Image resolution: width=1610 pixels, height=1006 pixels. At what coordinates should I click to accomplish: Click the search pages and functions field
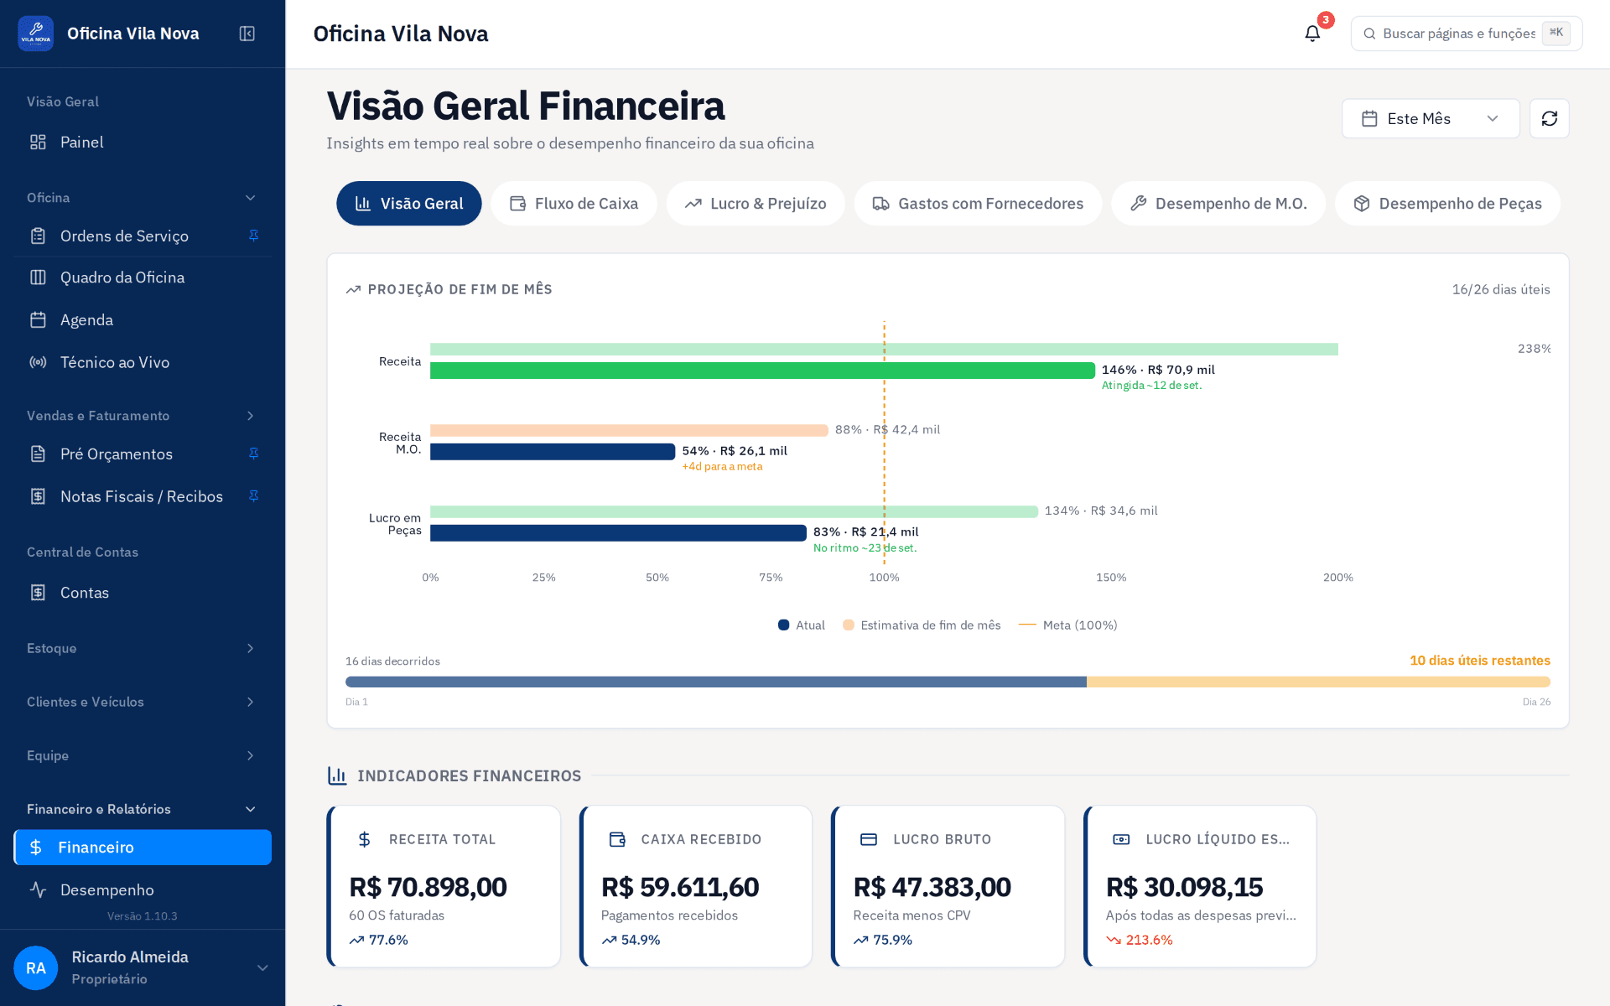coord(1466,34)
